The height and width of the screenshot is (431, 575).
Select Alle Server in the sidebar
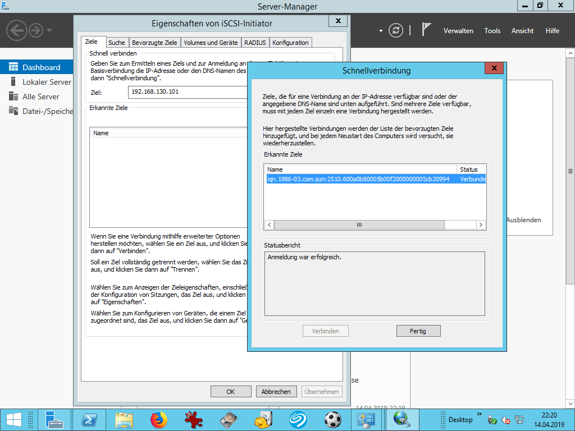(x=36, y=97)
